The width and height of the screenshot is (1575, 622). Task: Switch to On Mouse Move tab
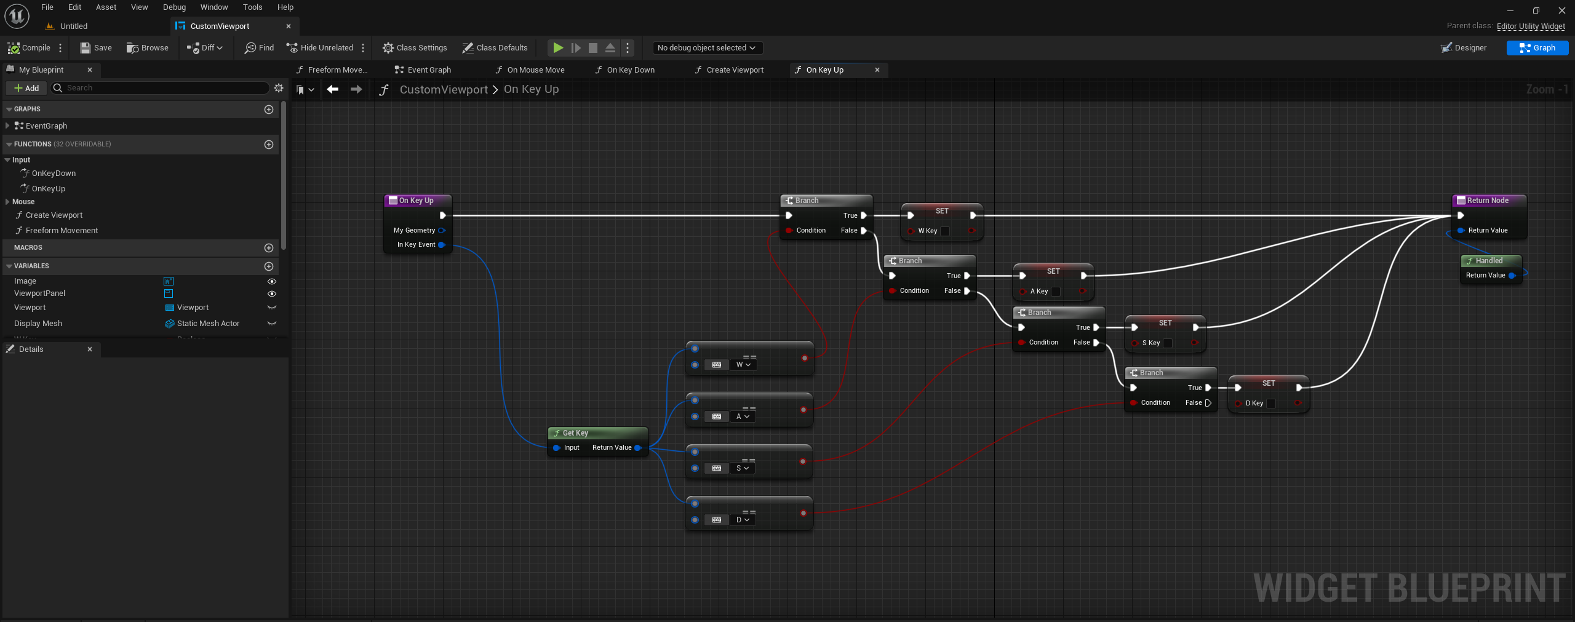530,70
